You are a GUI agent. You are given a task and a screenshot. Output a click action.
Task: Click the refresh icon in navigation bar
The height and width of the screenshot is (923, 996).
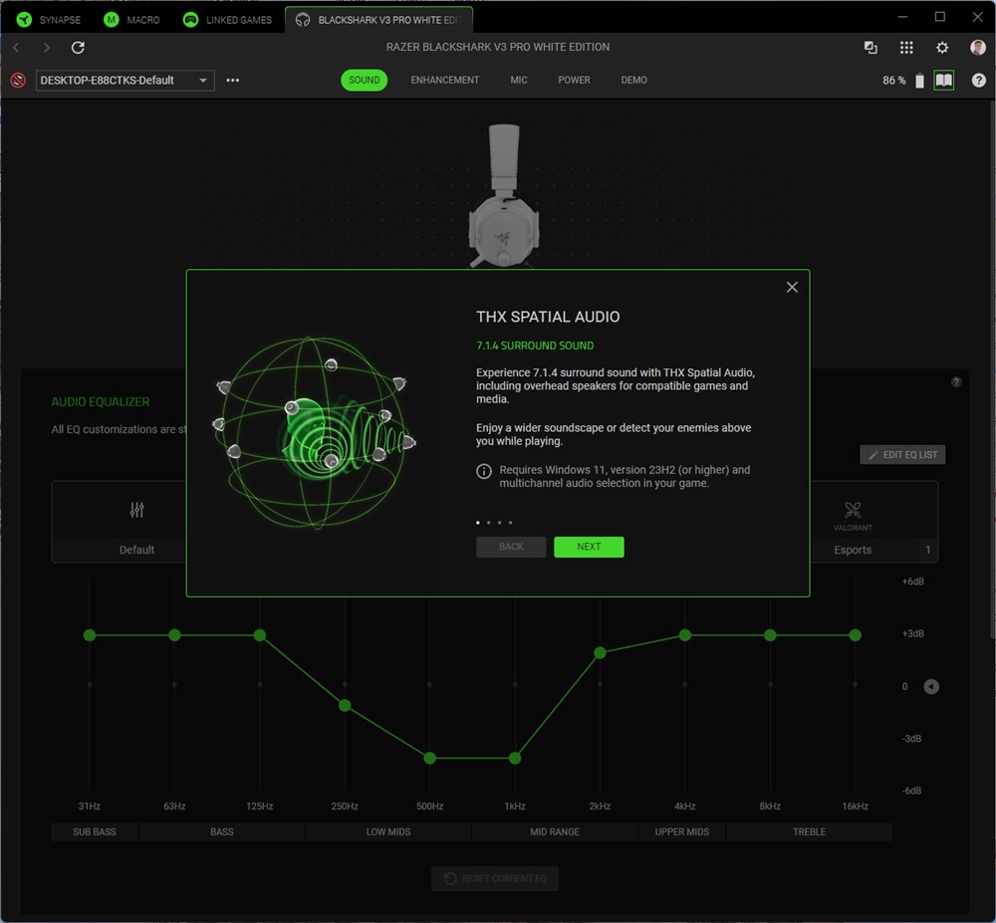click(78, 48)
